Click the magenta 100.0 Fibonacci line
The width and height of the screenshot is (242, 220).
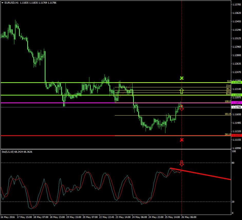click(x=103, y=102)
